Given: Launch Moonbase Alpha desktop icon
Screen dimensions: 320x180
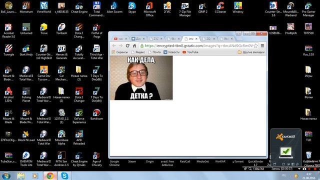Looking at the screenshot, I should tap(61, 137).
